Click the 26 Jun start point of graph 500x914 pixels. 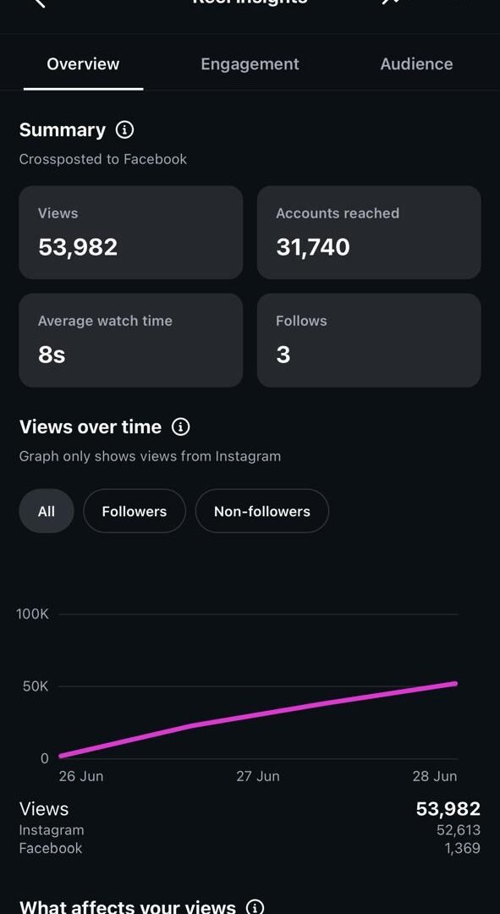pos(61,756)
